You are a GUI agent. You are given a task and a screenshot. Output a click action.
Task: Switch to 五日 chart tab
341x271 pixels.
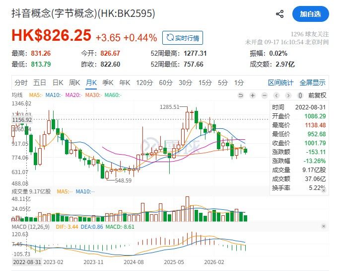(x=40, y=83)
